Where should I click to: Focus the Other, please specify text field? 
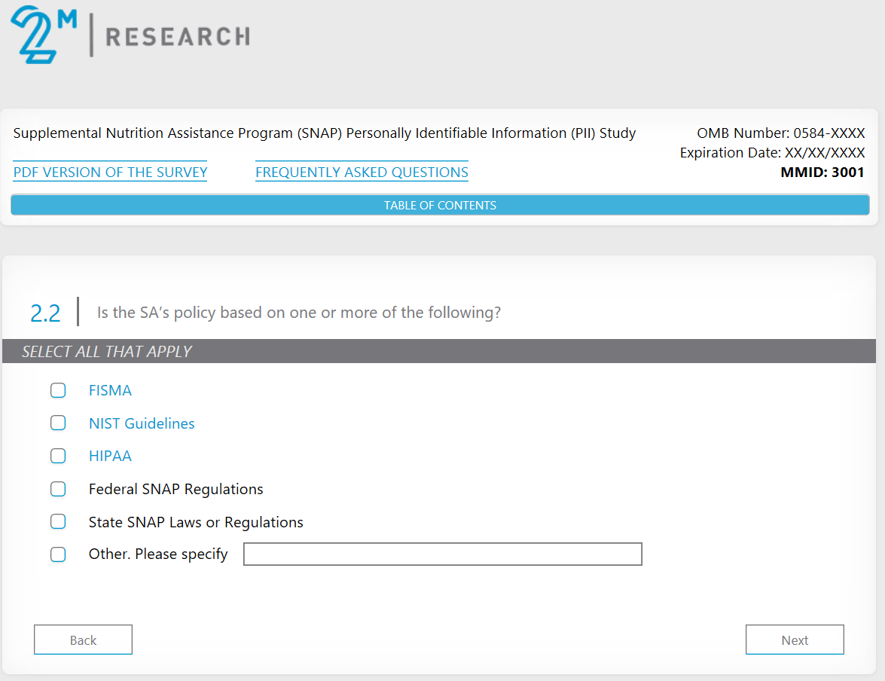pyautogui.click(x=442, y=554)
